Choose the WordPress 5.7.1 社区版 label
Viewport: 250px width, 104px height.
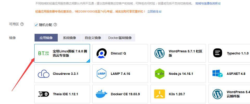(x=185, y=53)
